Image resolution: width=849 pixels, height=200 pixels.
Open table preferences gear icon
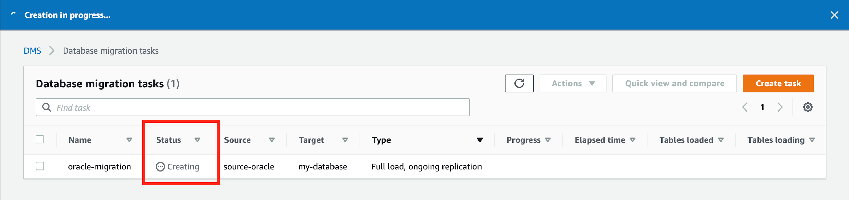(x=808, y=107)
